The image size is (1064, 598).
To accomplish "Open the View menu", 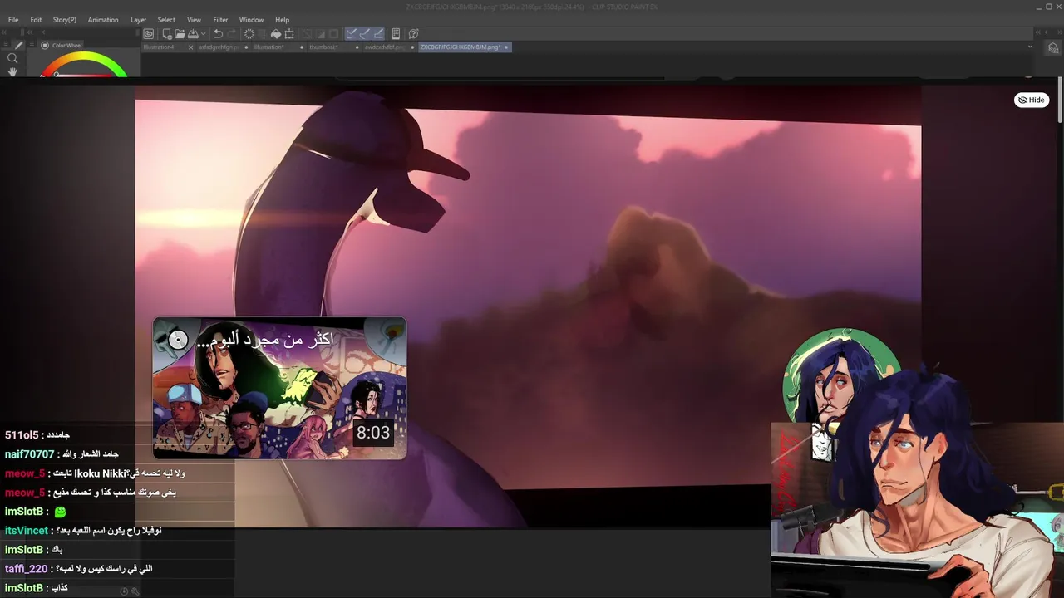I will coord(194,20).
